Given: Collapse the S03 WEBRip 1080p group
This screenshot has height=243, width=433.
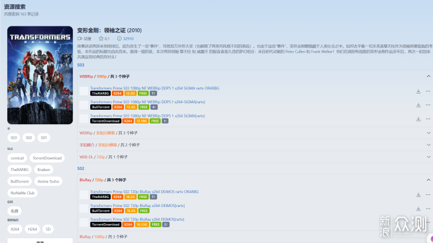Looking at the screenshot, I should (428, 76).
